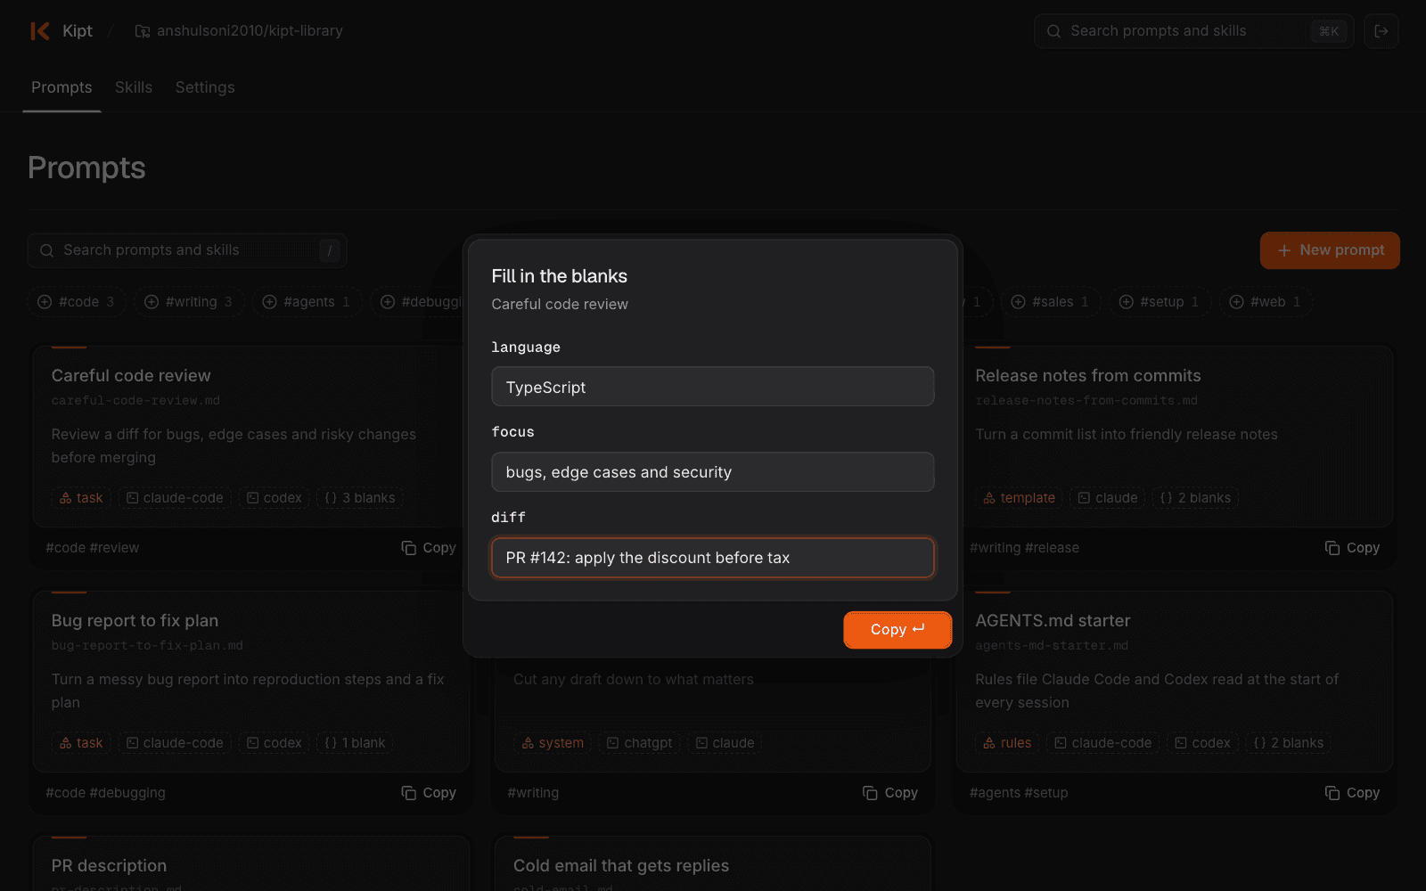
Task: Click the copy icon under the #writing system card
Action: point(871,793)
